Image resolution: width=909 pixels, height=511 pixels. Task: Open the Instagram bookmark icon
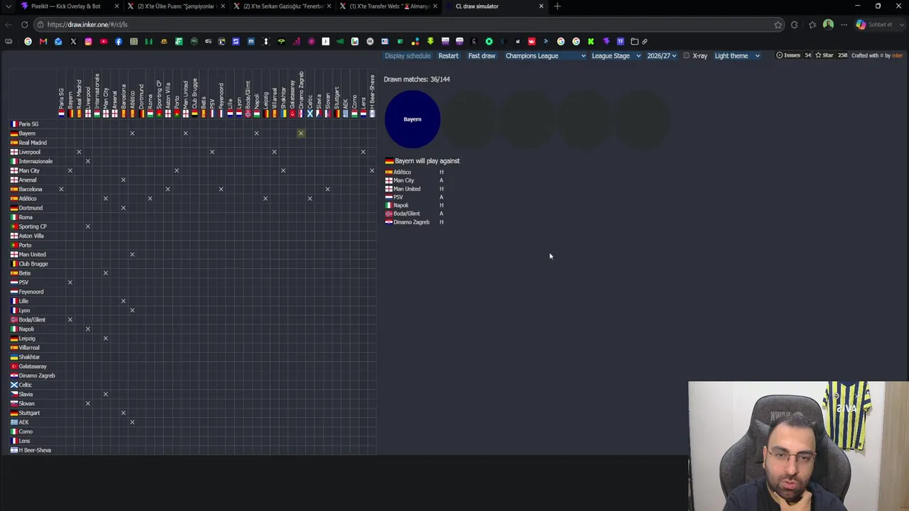[x=88, y=41]
